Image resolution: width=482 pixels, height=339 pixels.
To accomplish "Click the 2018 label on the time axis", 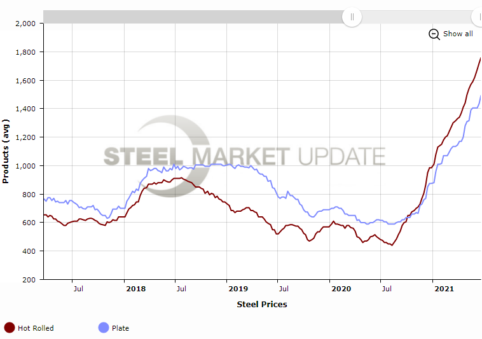I will 135,289.
